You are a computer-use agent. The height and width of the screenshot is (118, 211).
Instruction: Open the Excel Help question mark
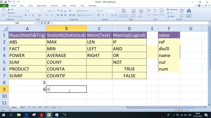[199, 6]
